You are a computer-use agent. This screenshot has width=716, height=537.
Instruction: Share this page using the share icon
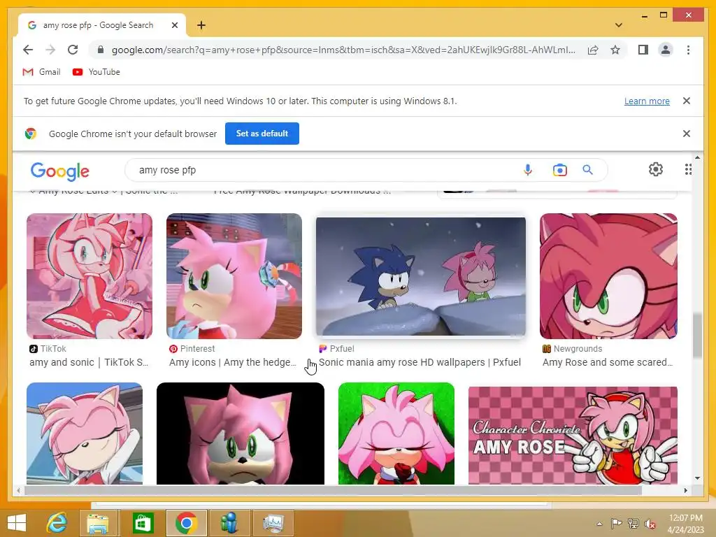[x=593, y=50]
